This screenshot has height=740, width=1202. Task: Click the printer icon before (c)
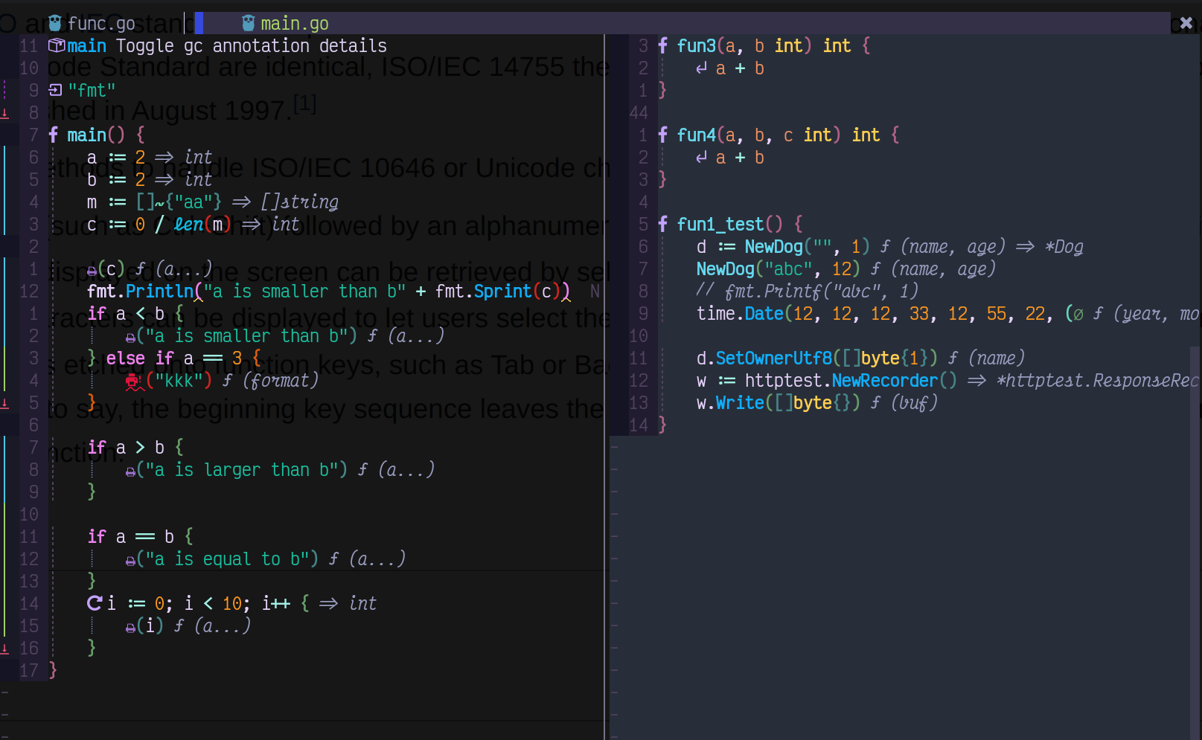91,269
